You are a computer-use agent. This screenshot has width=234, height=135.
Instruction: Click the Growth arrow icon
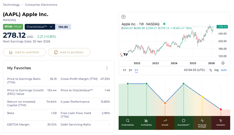165,121
